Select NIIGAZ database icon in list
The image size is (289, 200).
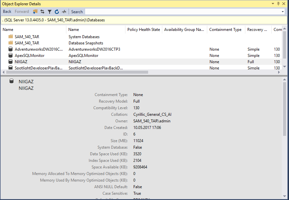click(x=11, y=62)
